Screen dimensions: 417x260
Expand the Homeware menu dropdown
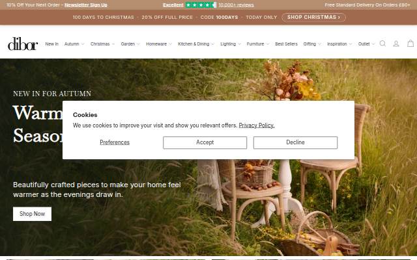click(x=159, y=44)
